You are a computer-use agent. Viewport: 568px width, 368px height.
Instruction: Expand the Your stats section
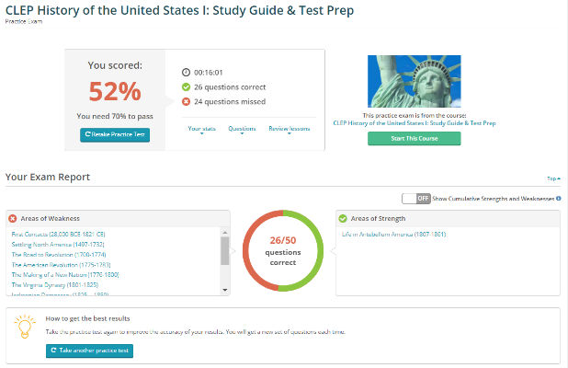point(202,129)
